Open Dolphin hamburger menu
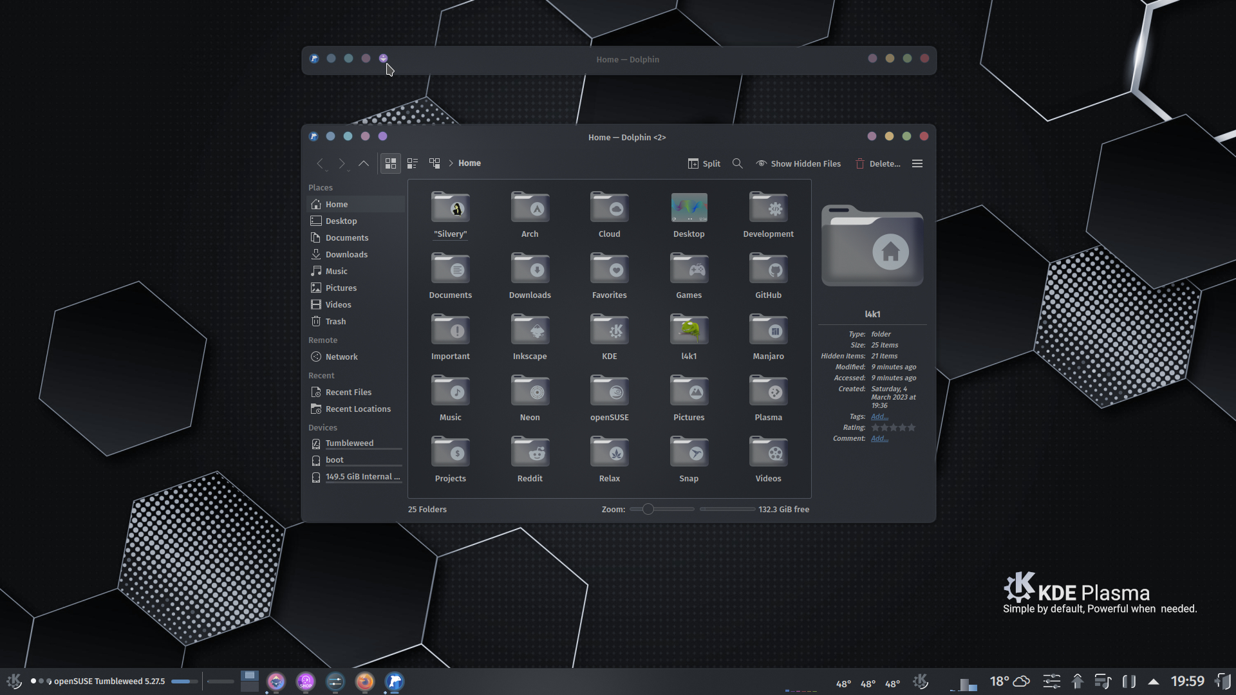Screen dimensions: 1236x695 click(x=917, y=163)
